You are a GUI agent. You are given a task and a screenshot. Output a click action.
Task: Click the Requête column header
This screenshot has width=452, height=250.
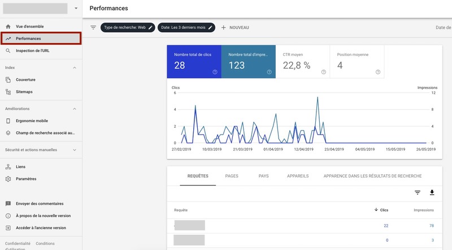pos(181,210)
